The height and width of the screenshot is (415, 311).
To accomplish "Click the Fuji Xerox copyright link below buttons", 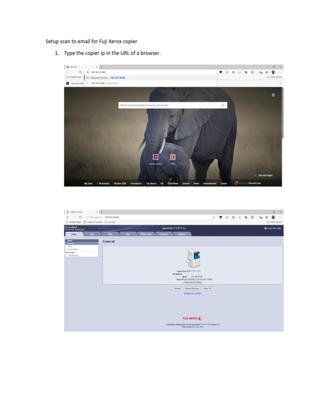I will click(192, 293).
